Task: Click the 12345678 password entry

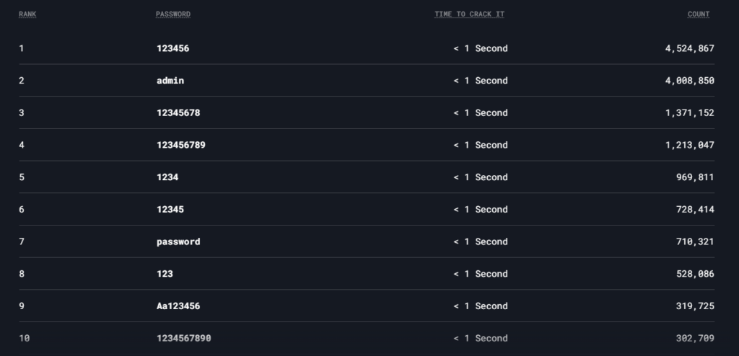Action: [x=178, y=112]
